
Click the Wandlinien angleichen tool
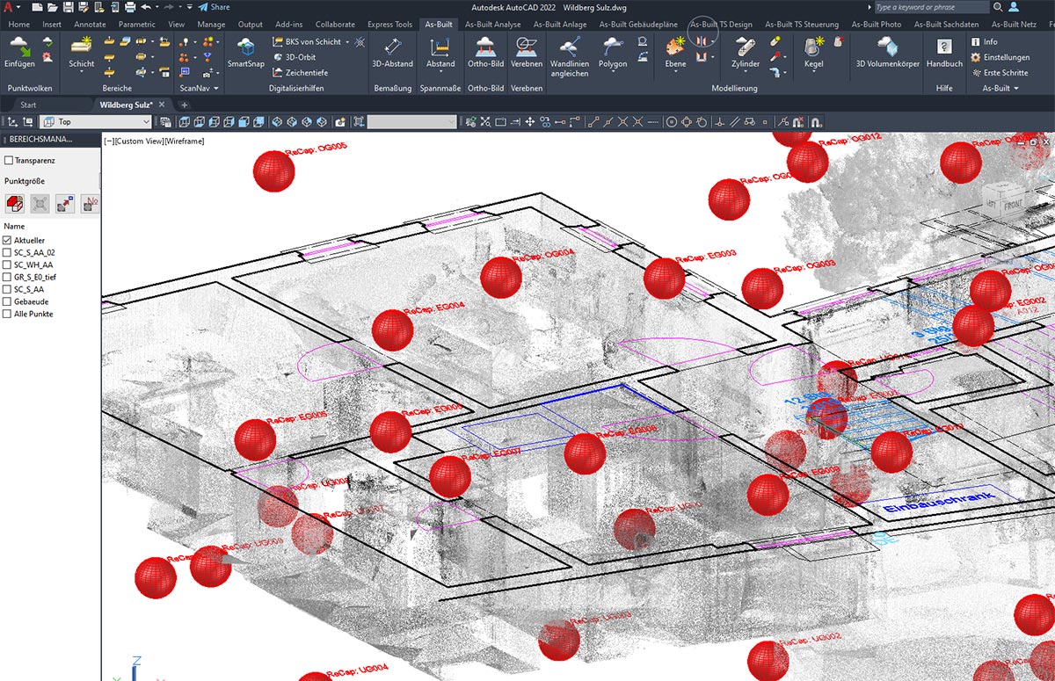[569, 47]
